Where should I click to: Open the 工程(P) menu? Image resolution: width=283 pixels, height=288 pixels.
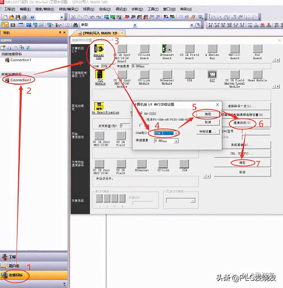9,9
